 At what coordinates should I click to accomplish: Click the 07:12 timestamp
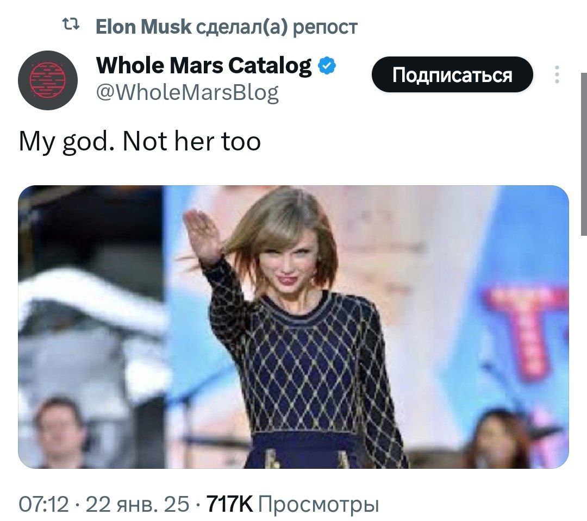pyautogui.click(x=44, y=504)
